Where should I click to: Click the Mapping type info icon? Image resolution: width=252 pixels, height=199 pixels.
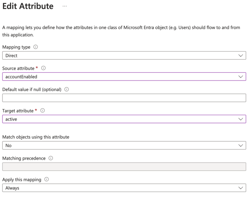(x=35, y=47)
